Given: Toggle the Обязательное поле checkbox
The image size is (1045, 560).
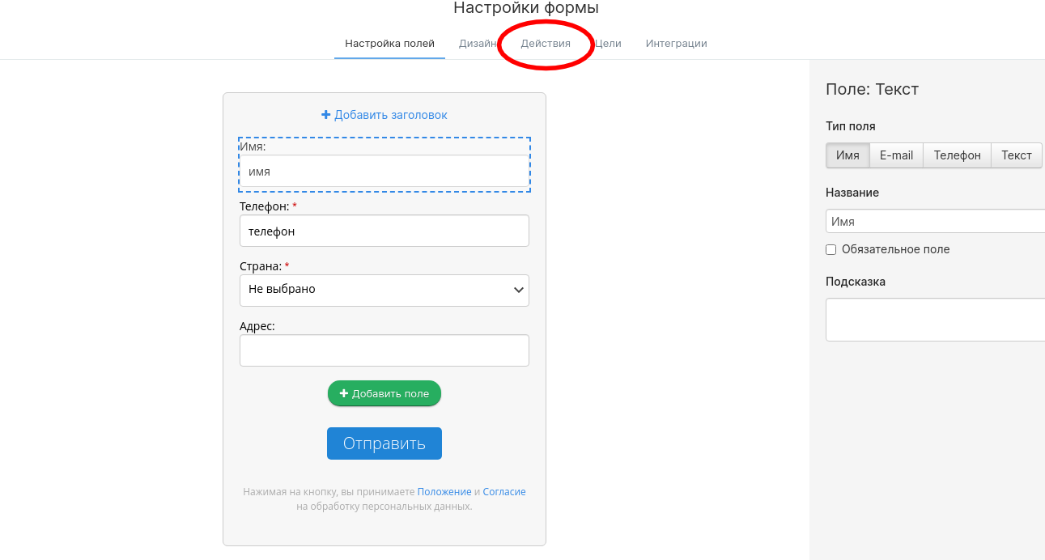Looking at the screenshot, I should (830, 250).
